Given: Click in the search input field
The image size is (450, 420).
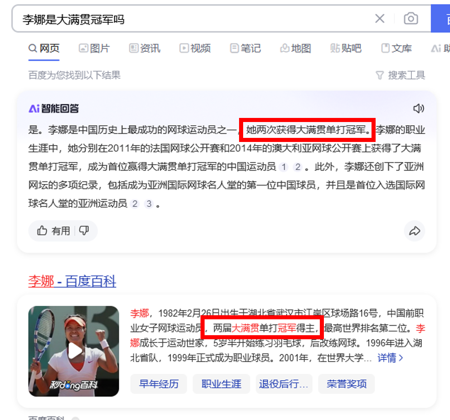Looking at the screenshot, I should point(195,19).
